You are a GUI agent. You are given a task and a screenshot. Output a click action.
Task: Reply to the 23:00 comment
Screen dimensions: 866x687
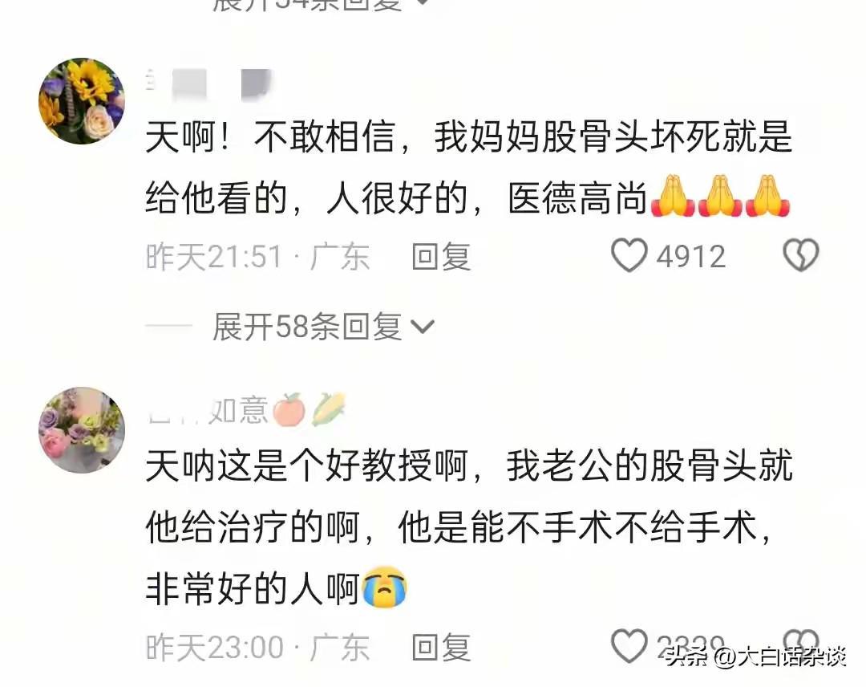tap(441, 647)
